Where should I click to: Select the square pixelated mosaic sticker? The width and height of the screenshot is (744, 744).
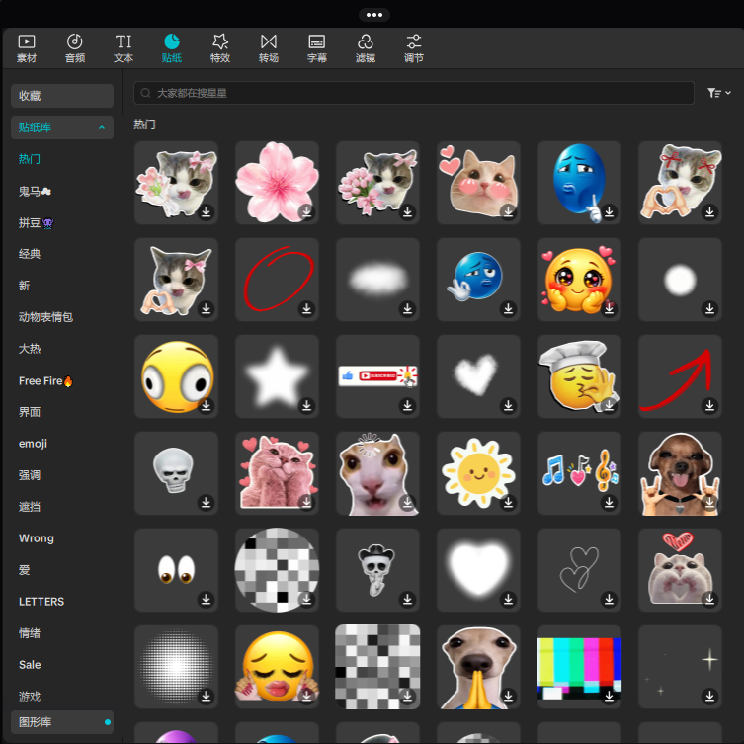[x=377, y=667]
